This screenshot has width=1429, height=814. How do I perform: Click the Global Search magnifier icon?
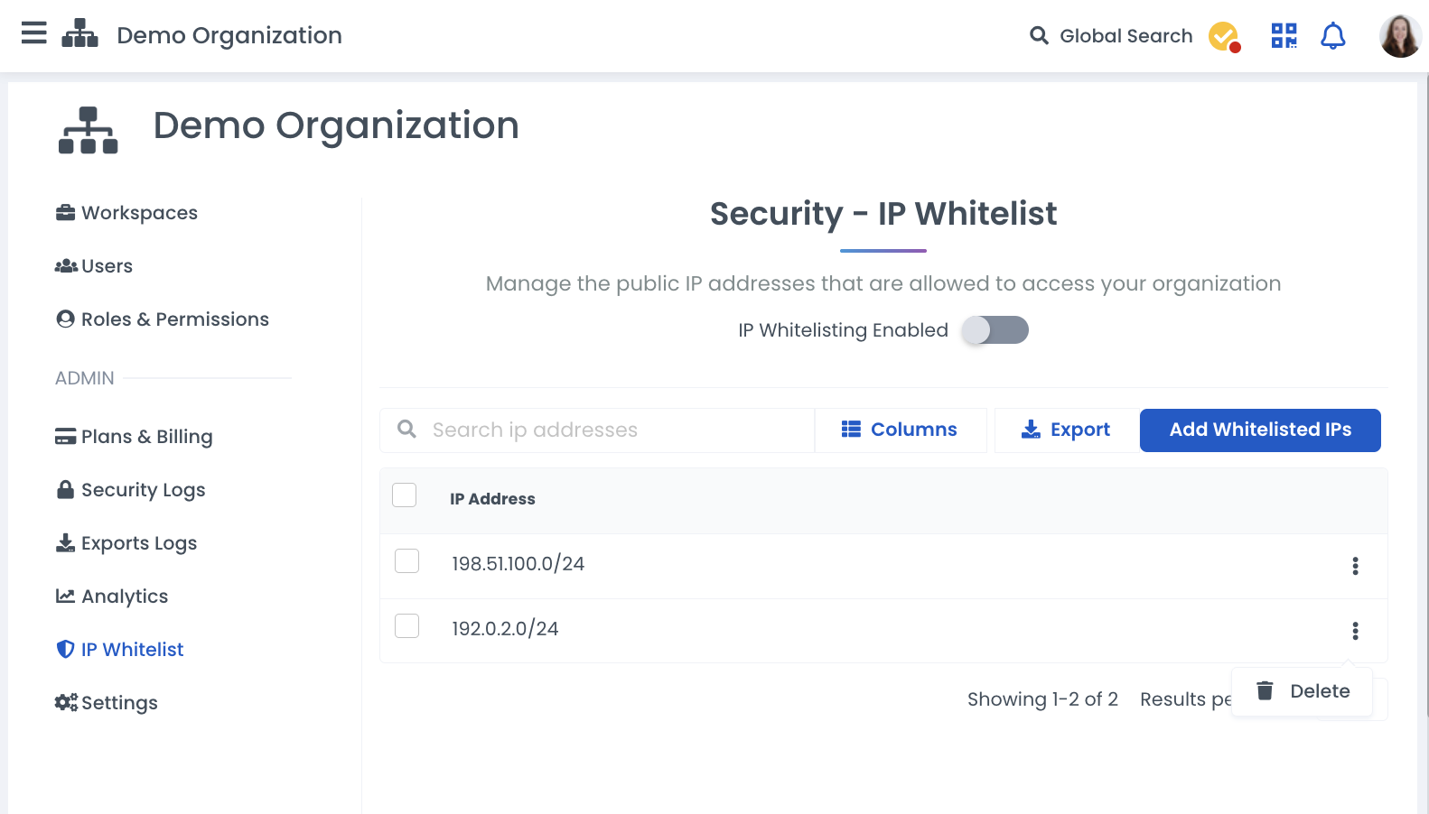(1039, 36)
